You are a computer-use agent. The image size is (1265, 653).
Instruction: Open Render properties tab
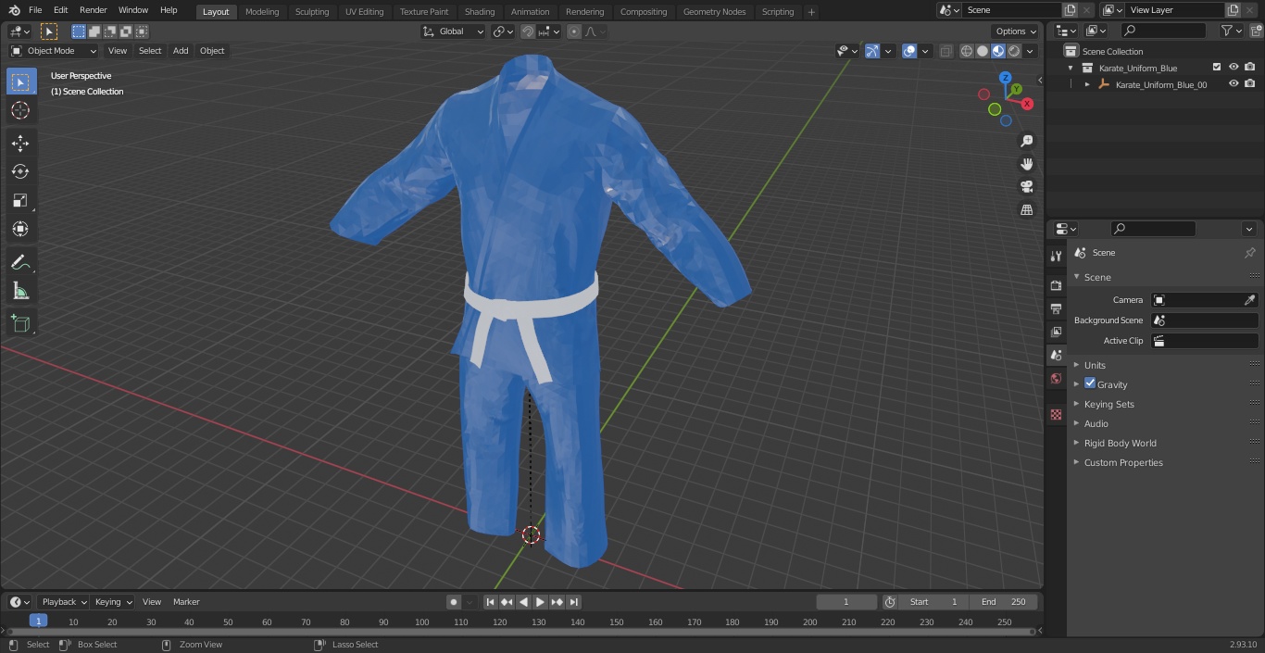point(1056,285)
